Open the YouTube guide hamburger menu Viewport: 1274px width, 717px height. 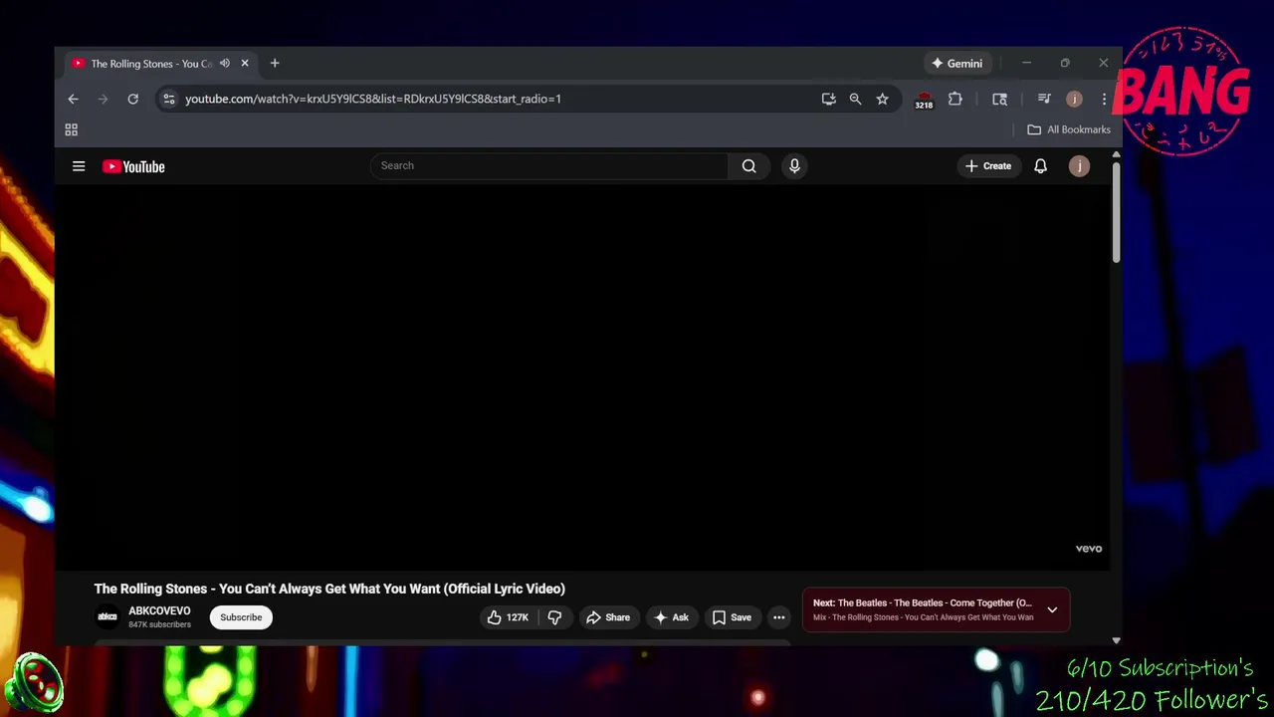[x=79, y=166]
